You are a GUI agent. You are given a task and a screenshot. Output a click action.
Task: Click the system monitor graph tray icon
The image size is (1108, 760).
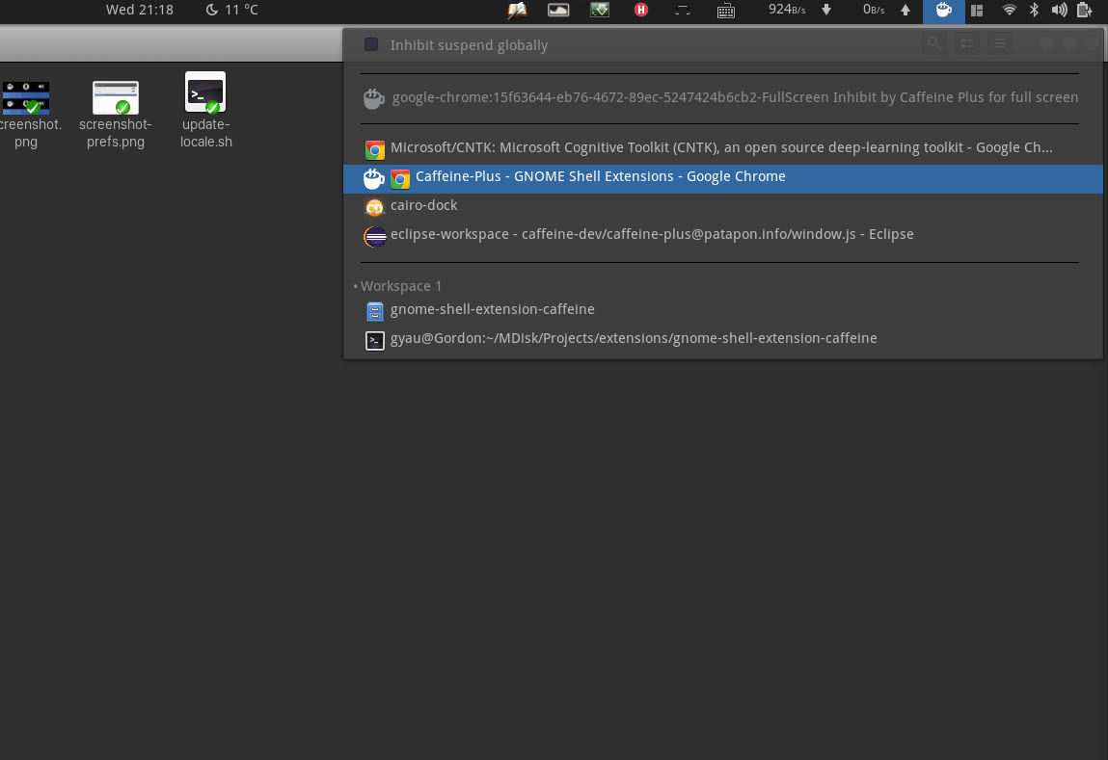pyautogui.click(x=558, y=10)
